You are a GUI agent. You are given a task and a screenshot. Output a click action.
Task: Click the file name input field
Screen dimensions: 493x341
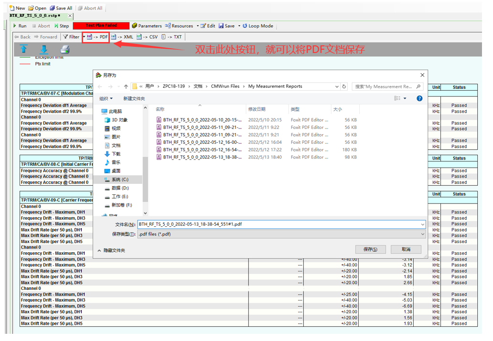click(279, 224)
